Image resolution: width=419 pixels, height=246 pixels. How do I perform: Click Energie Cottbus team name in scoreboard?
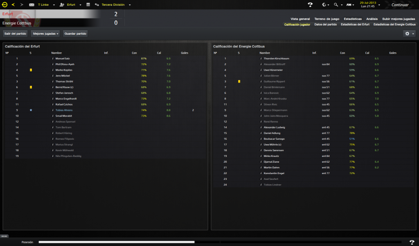click(x=17, y=23)
